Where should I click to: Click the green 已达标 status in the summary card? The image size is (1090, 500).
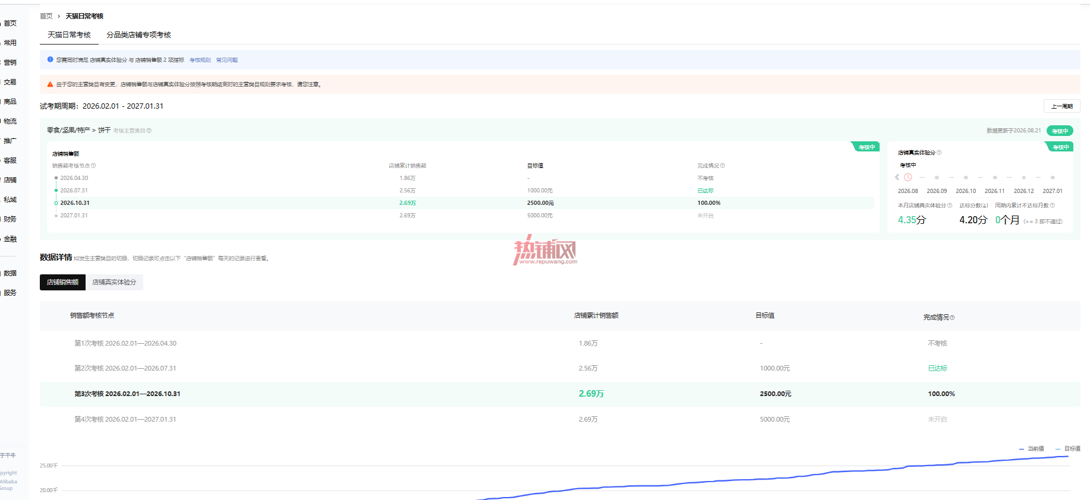[x=705, y=191]
